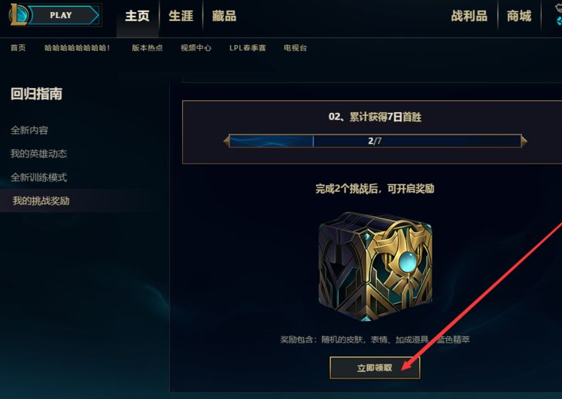Visit the 视频中心 video center link
Viewport: 562px width, 399px height.
pos(196,47)
